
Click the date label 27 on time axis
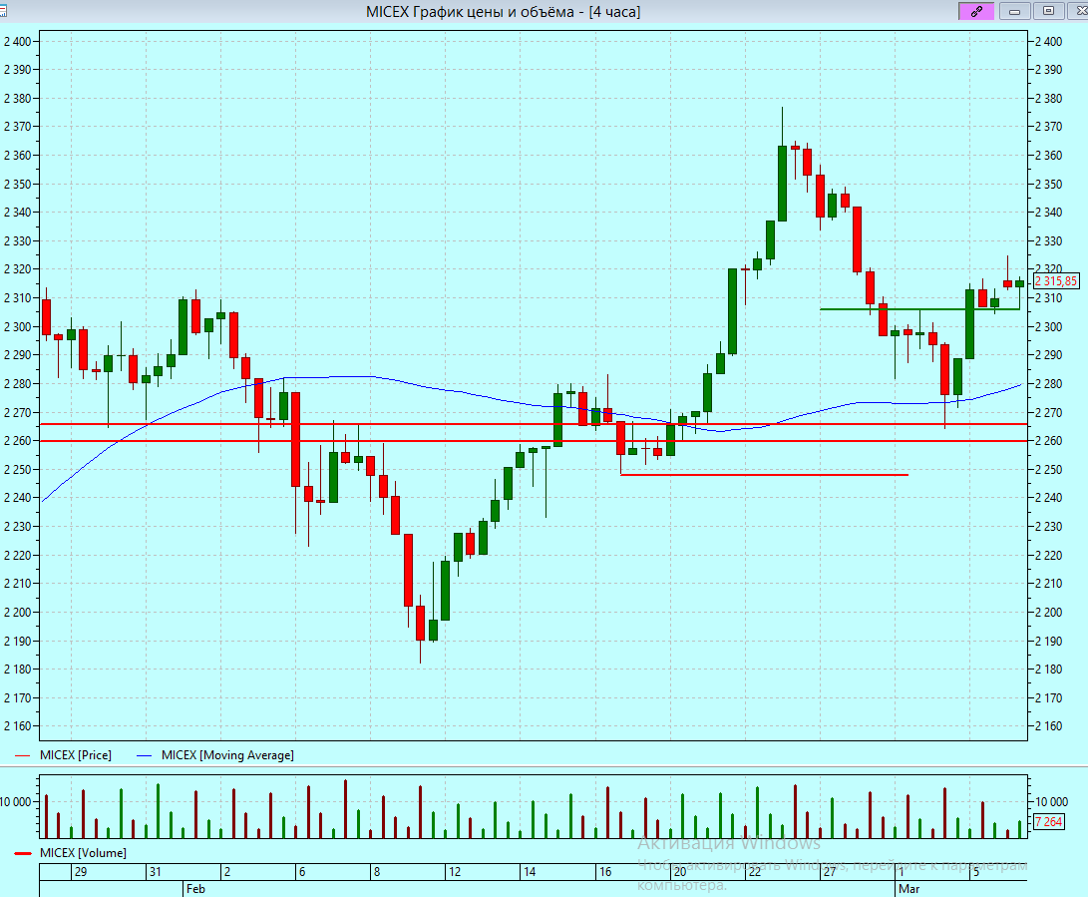[x=829, y=872]
